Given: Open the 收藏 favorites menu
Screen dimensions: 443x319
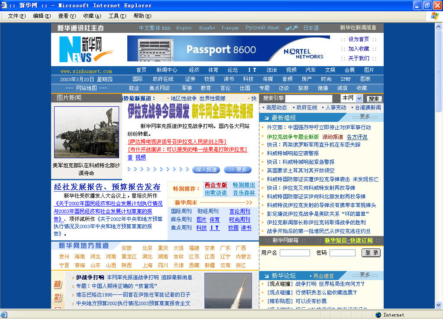Looking at the screenshot, I should click(x=92, y=16).
